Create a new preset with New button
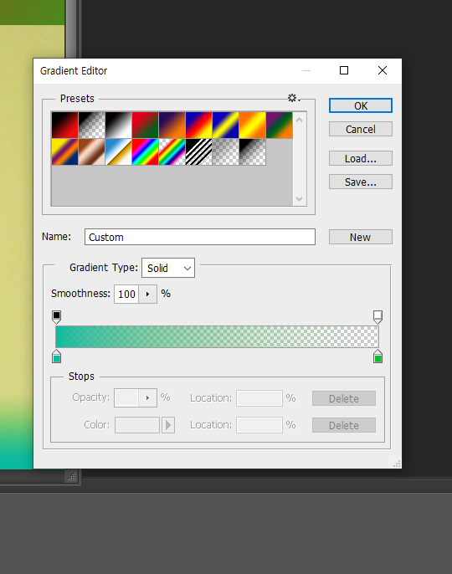The image size is (452, 574). pyautogui.click(x=361, y=238)
